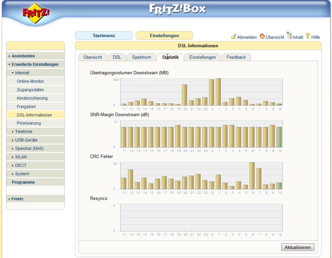Click the green SNR-Margin bar at hour 10
Screen dimensions: 332x258
click(279, 137)
